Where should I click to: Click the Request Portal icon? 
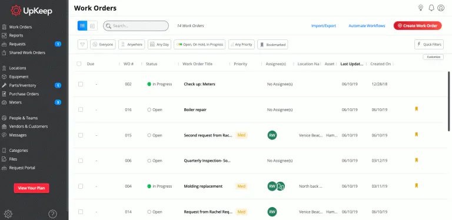click(4, 168)
